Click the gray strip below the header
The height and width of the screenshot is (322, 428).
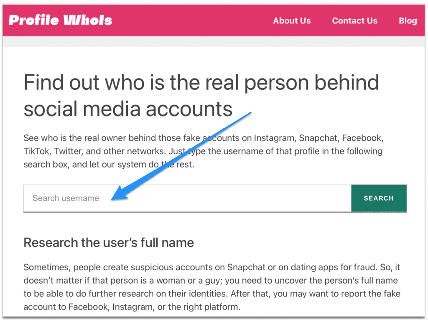(x=214, y=42)
